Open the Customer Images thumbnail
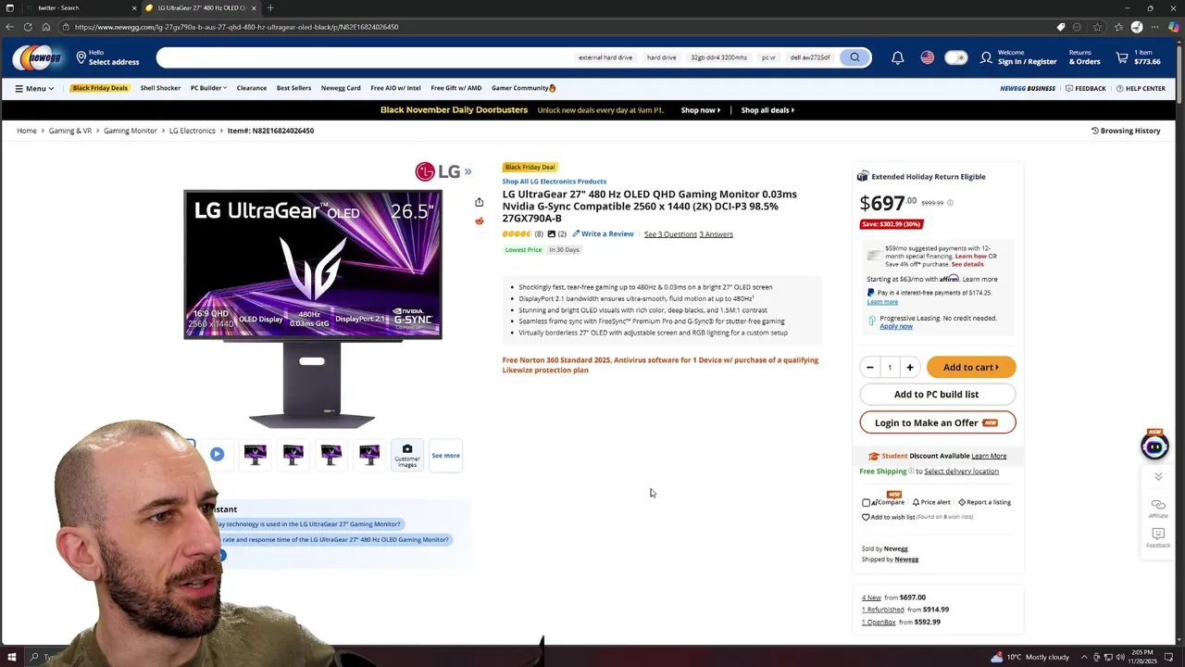Viewport: 1185px width, 667px height. click(407, 455)
